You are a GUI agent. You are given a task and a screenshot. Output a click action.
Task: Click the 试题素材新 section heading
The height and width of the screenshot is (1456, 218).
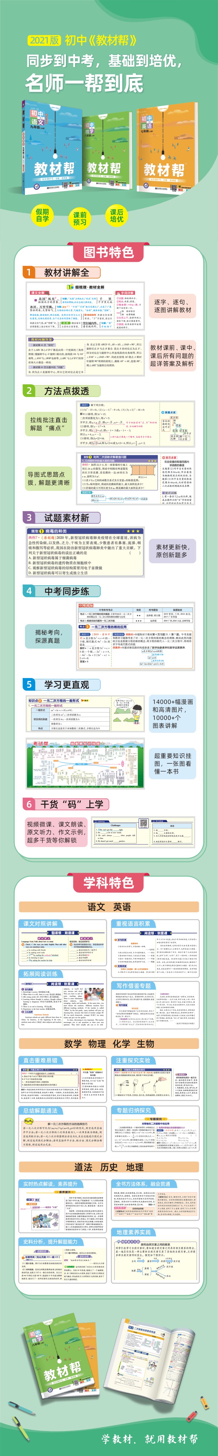67,517
